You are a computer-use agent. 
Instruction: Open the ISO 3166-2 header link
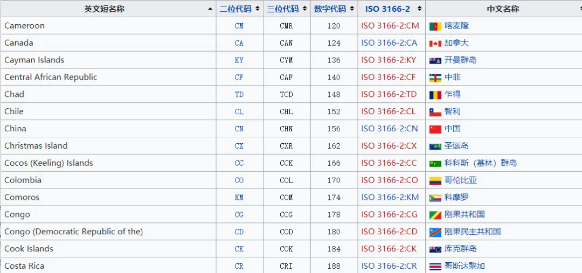387,9
